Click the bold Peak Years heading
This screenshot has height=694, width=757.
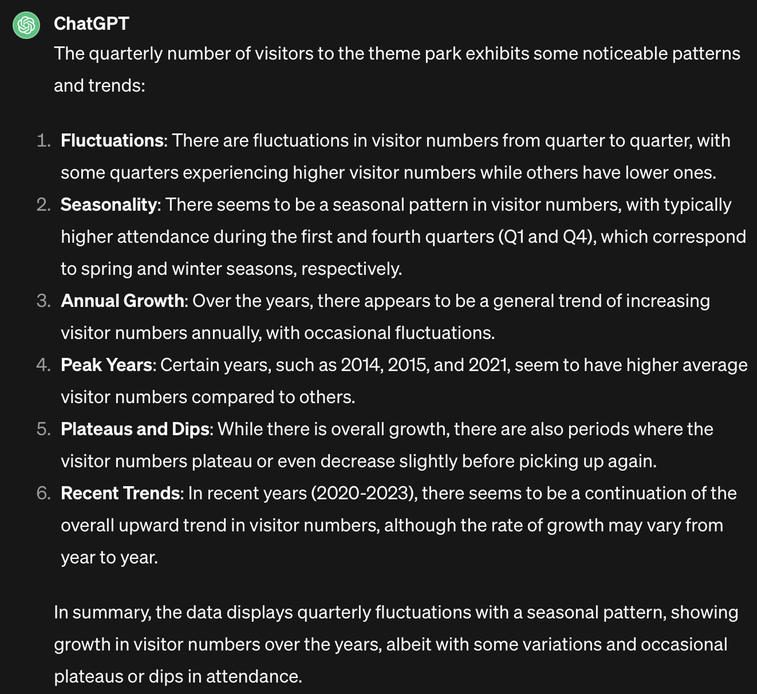tap(107, 365)
